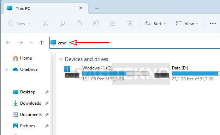Unpin Desktop via its pin icon
Screen dimensions: 220x135
(47, 92)
